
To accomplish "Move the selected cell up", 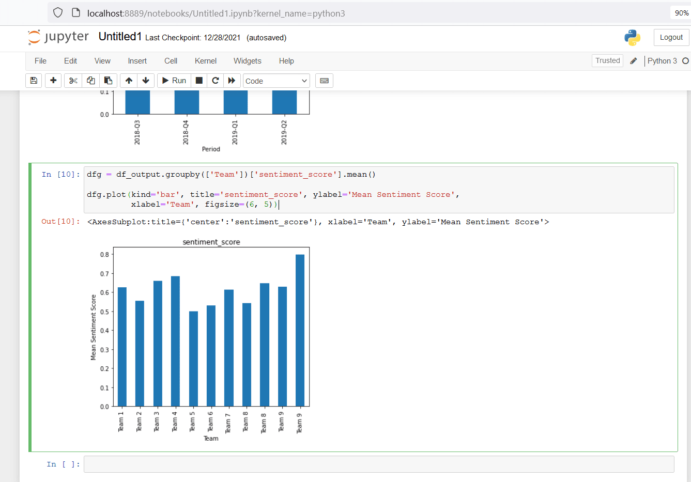I will (x=128, y=80).
